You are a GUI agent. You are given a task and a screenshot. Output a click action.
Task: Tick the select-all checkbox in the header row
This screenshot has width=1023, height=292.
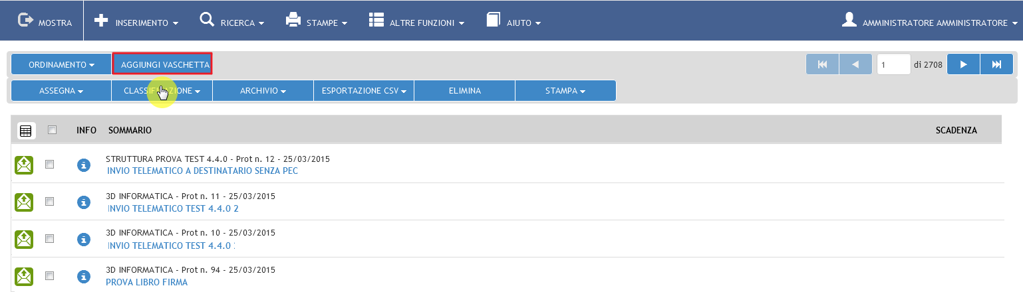53,130
